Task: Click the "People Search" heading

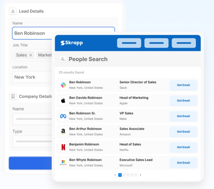Action: 88,59
